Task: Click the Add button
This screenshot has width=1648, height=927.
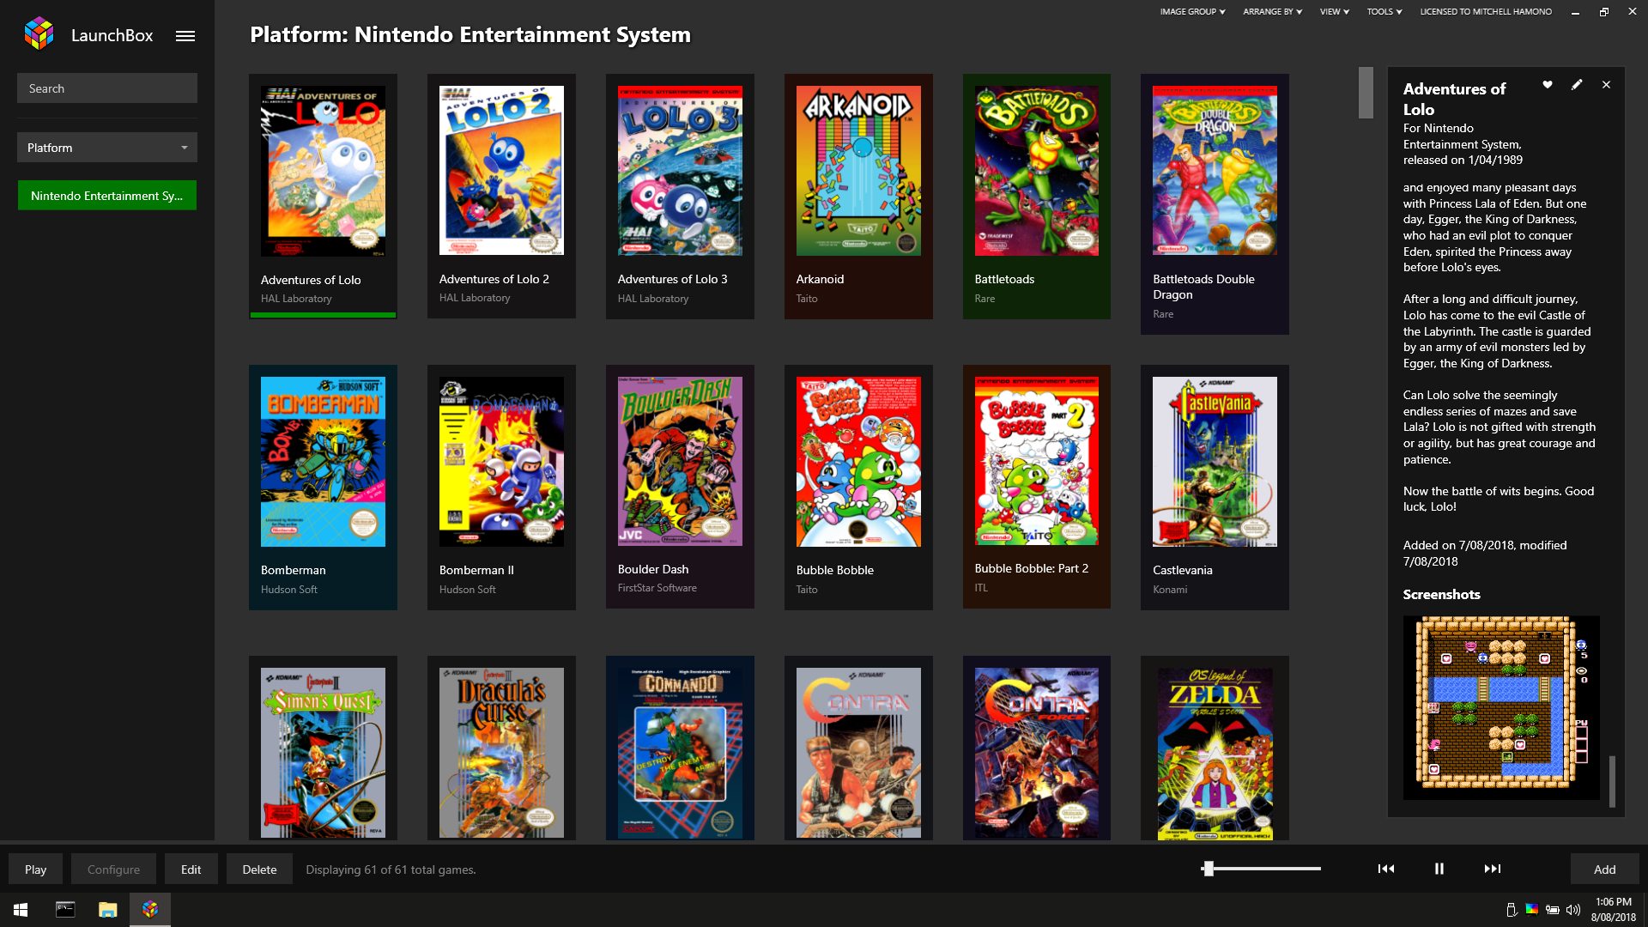Action: point(1605,869)
